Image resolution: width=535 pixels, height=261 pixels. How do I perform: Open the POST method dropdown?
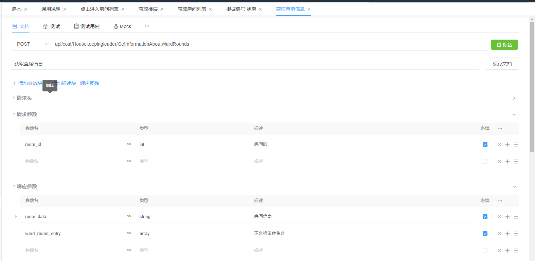pos(33,44)
